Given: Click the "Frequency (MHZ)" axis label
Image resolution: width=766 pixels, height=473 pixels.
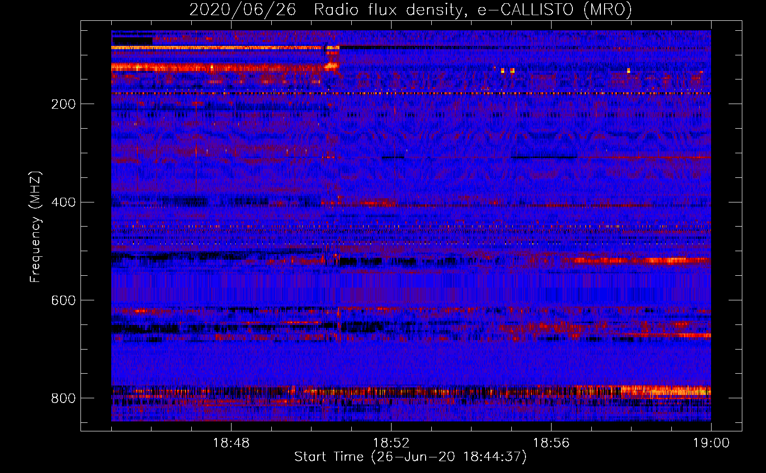Looking at the screenshot, I should 36,227.
